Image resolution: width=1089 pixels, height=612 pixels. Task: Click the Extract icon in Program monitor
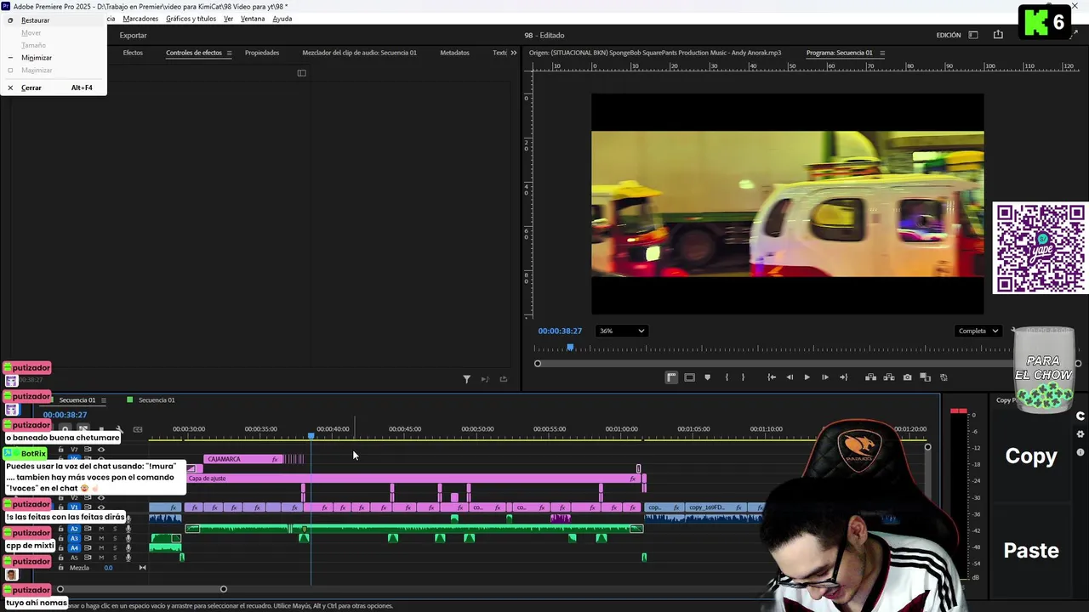tap(889, 377)
